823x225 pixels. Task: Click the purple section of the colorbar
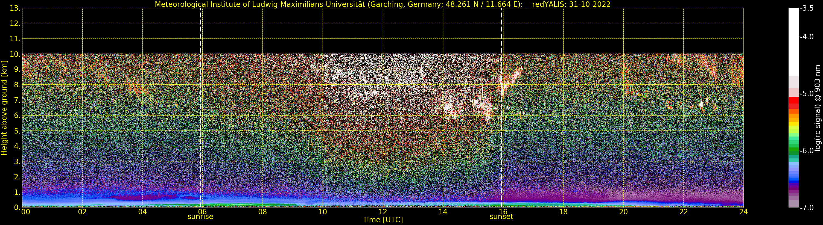pos(793,188)
